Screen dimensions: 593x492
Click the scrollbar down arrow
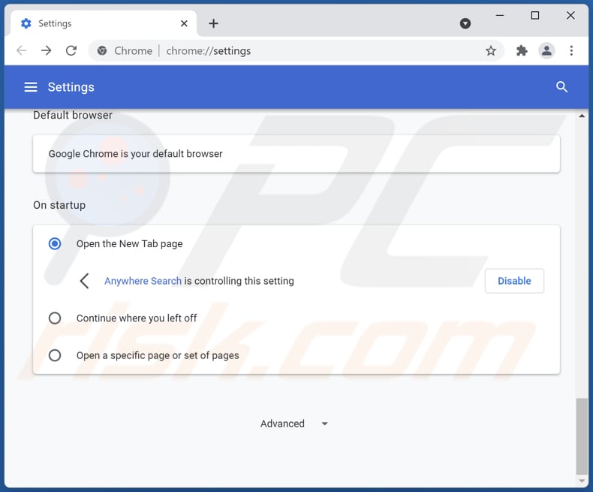(582, 481)
